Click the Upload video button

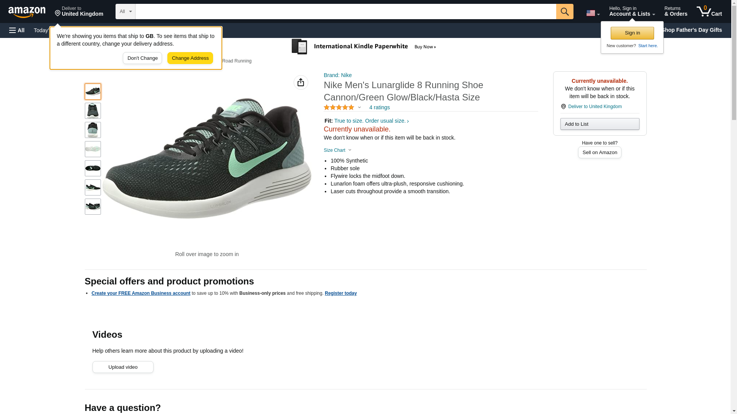pos(123,367)
